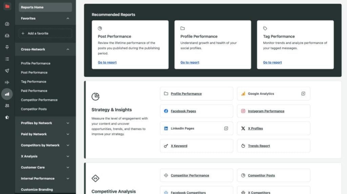The width and height of the screenshot is (347, 194).
Task: Open Customize Branding in sidebar
Action: [x=37, y=190]
